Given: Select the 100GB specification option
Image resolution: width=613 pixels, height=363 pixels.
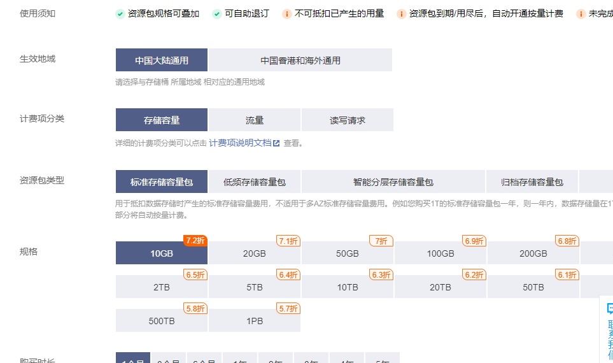Looking at the screenshot, I should (440, 253).
